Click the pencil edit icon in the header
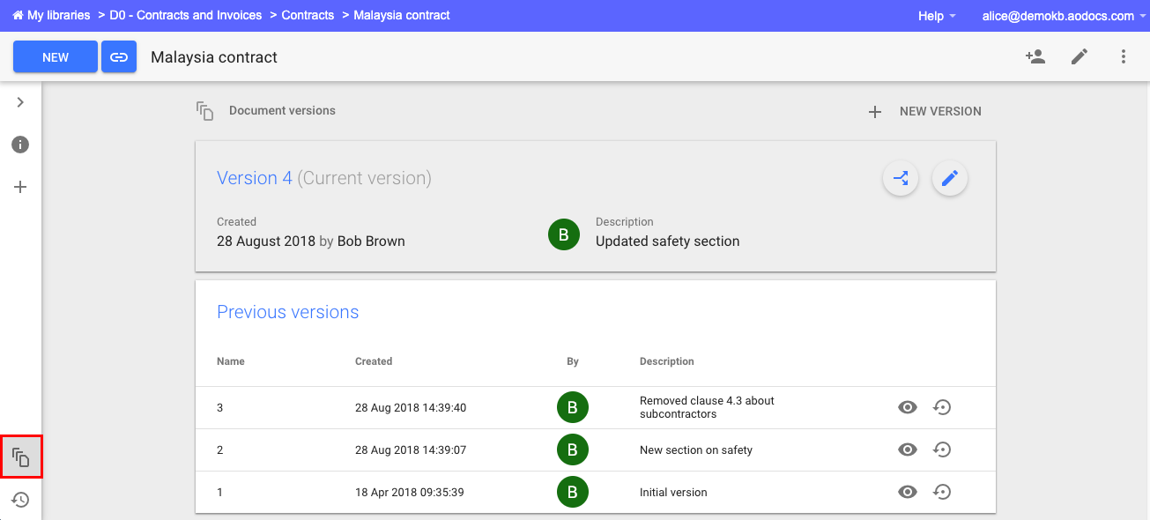The image size is (1150, 520). 1080,56
